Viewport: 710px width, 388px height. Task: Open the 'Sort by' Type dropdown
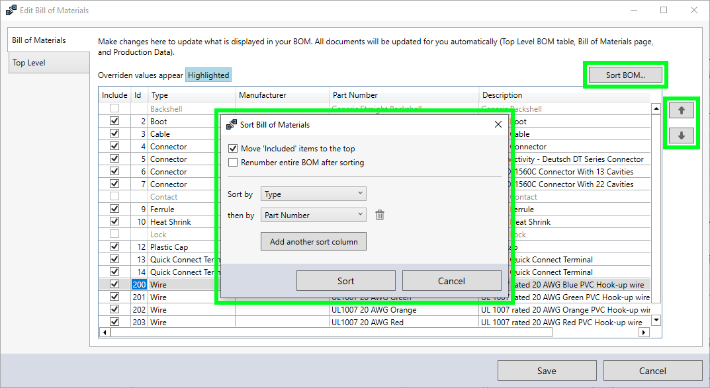click(314, 194)
